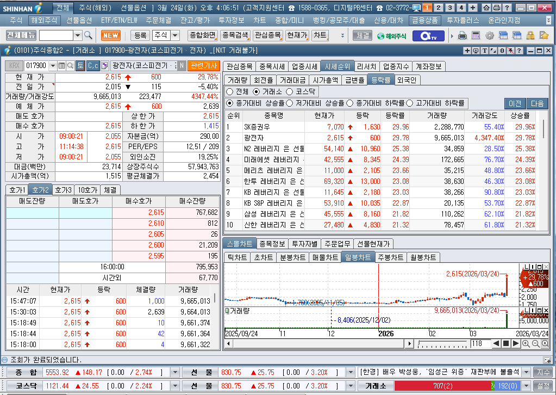Select the 거래소 radio button
Image resolution: width=556 pixels, height=395 pixels.
point(257,91)
